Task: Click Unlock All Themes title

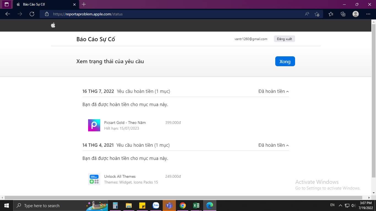Action: click(120, 176)
